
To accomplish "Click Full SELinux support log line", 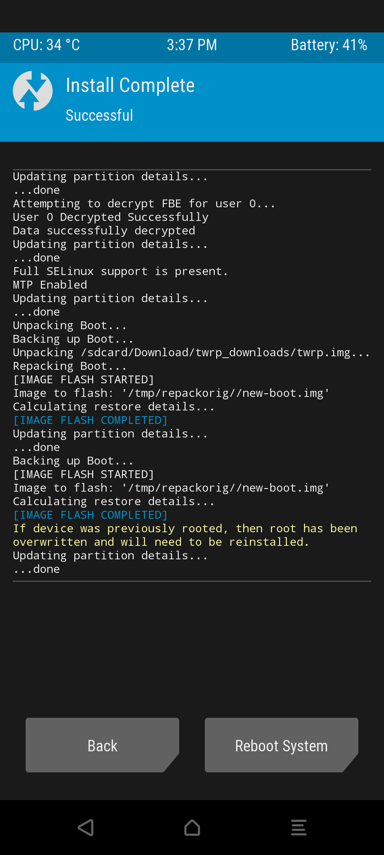I will pyautogui.click(x=121, y=271).
